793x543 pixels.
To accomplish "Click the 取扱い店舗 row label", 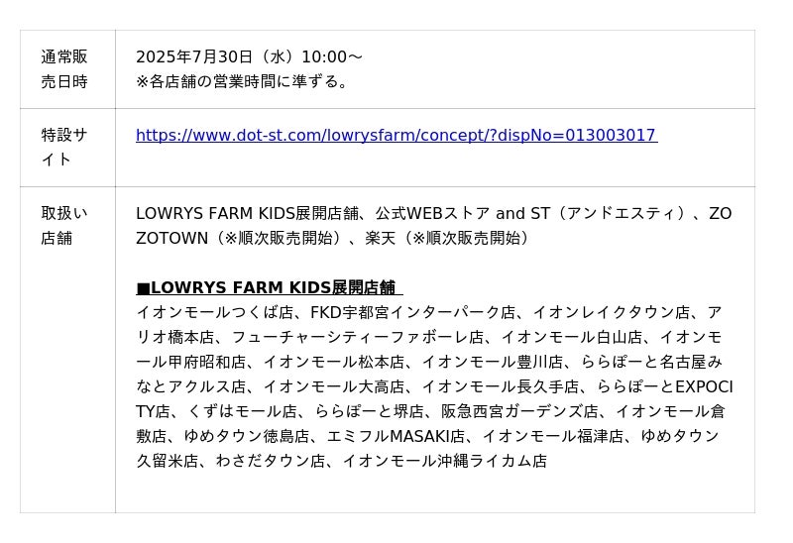I will [x=64, y=226].
